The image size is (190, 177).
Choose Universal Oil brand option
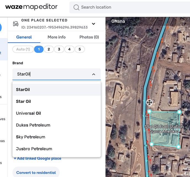57,113
